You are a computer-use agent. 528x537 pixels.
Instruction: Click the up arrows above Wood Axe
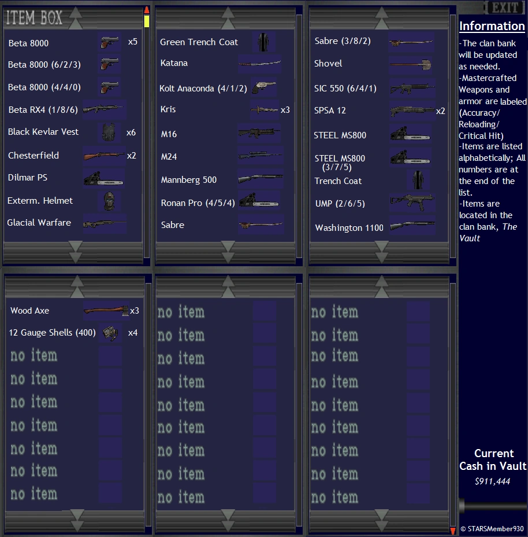[x=77, y=286]
